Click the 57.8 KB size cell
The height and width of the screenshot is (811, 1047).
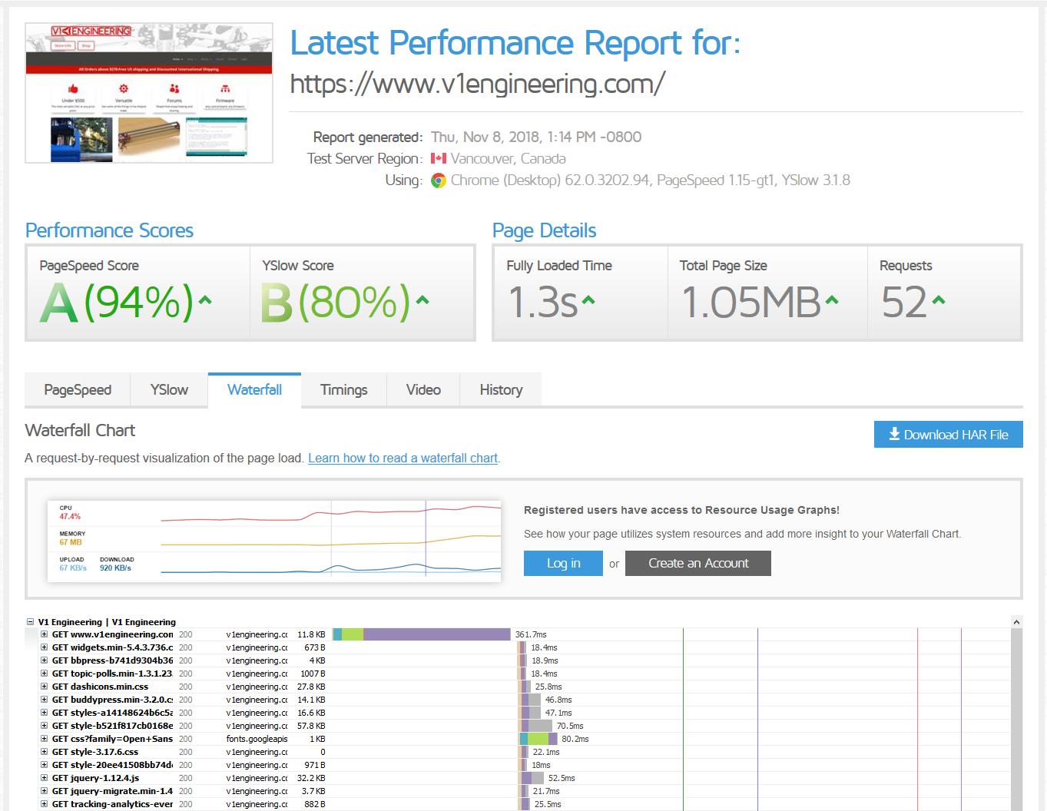tap(311, 726)
